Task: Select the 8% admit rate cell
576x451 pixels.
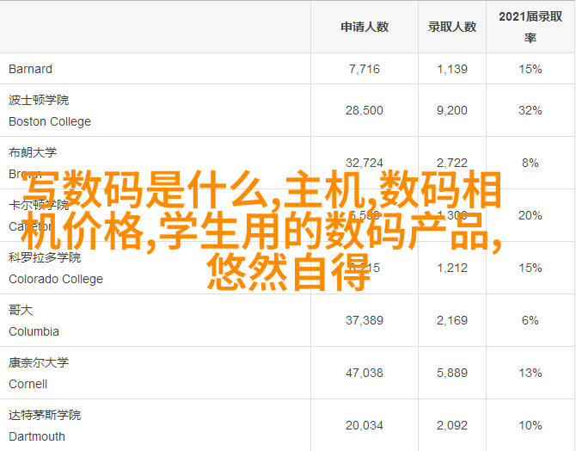Action: click(530, 163)
